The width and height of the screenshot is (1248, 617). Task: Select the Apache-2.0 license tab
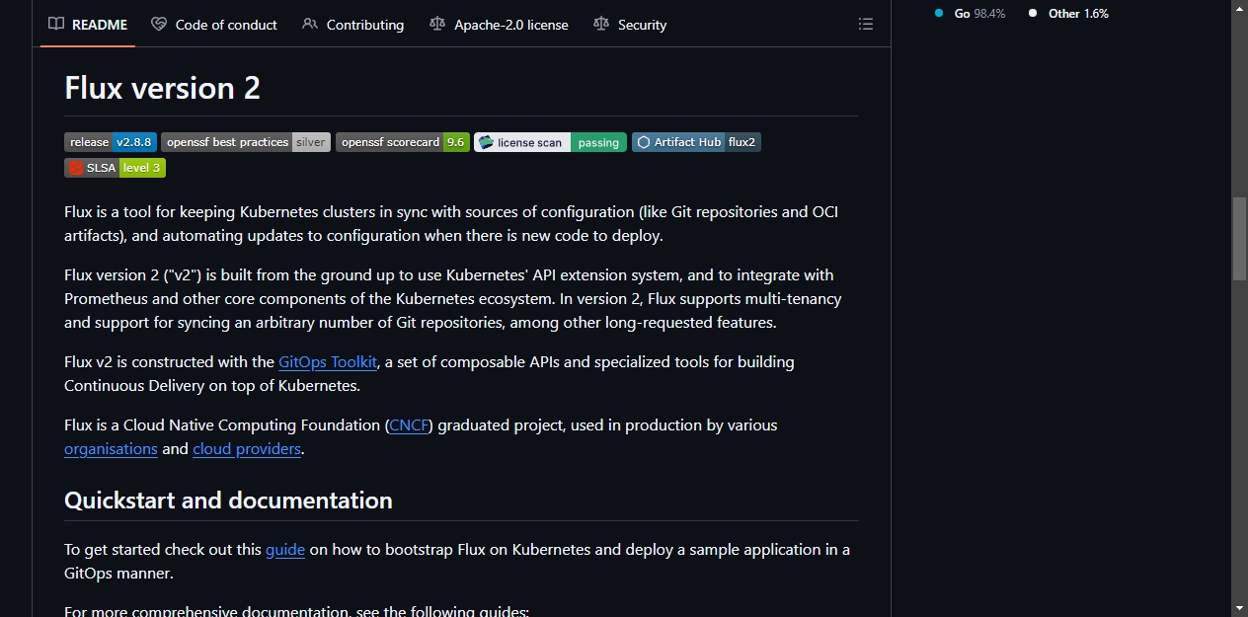click(500, 25)
